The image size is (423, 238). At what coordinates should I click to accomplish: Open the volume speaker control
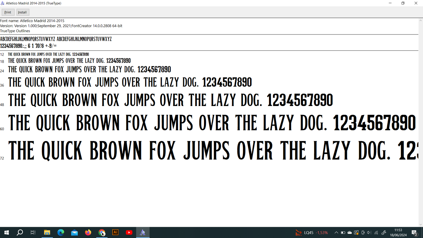click(x=369, y=233)
